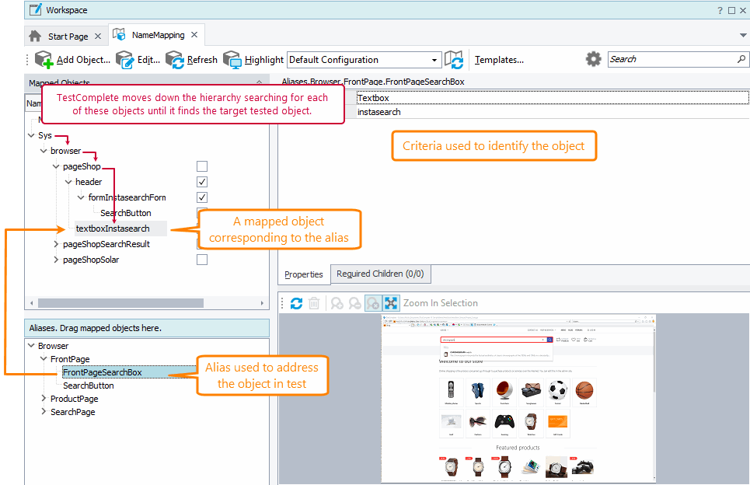Click the trash icon in preview toolbar
Viewport: 750px width, 485px height.
(x=313, y=303)
